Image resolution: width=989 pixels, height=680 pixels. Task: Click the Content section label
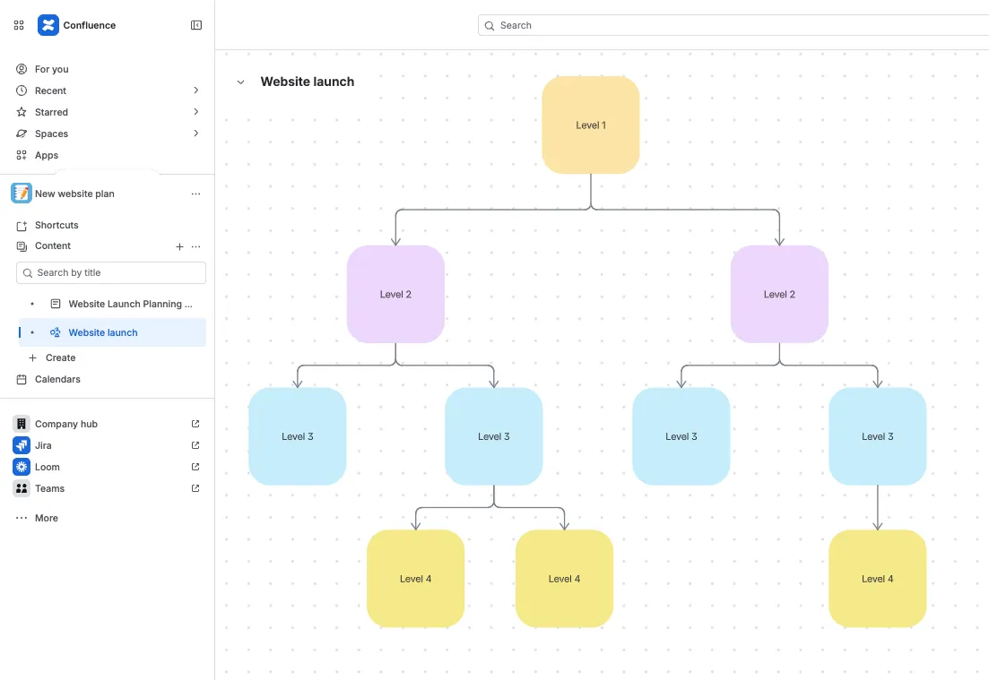point(53,245)
